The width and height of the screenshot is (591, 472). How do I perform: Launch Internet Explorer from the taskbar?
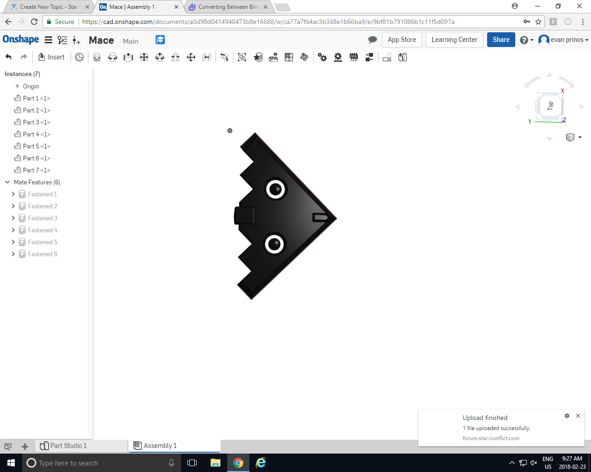[x=261, y=463]
